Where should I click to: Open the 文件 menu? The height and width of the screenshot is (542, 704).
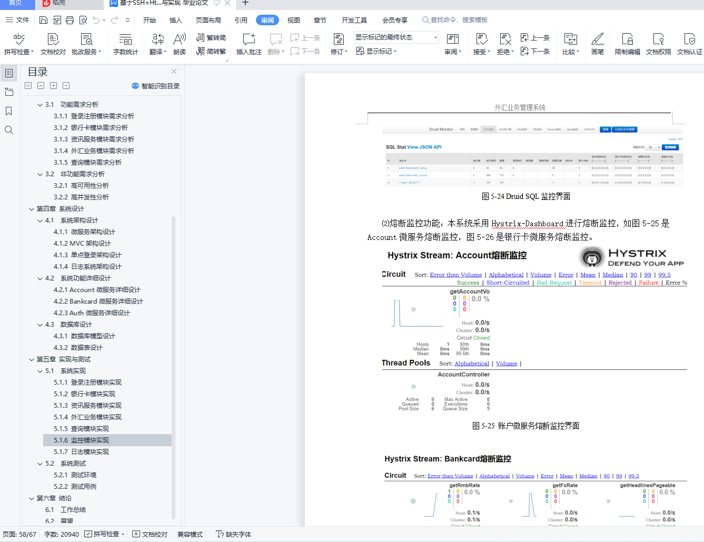click(17, 20)
